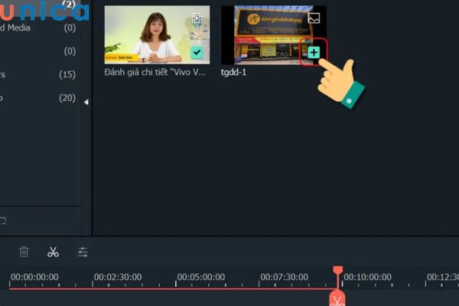This screenshot has width=459, height=306.
Task: Click the checkmark on Vivo video thumbnail
Action: (197, 53)
